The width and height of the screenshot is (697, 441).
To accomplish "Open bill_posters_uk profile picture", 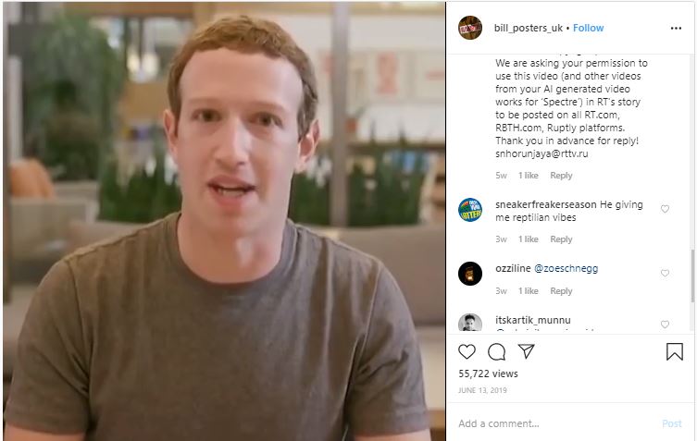I will [x=470, y=28].
